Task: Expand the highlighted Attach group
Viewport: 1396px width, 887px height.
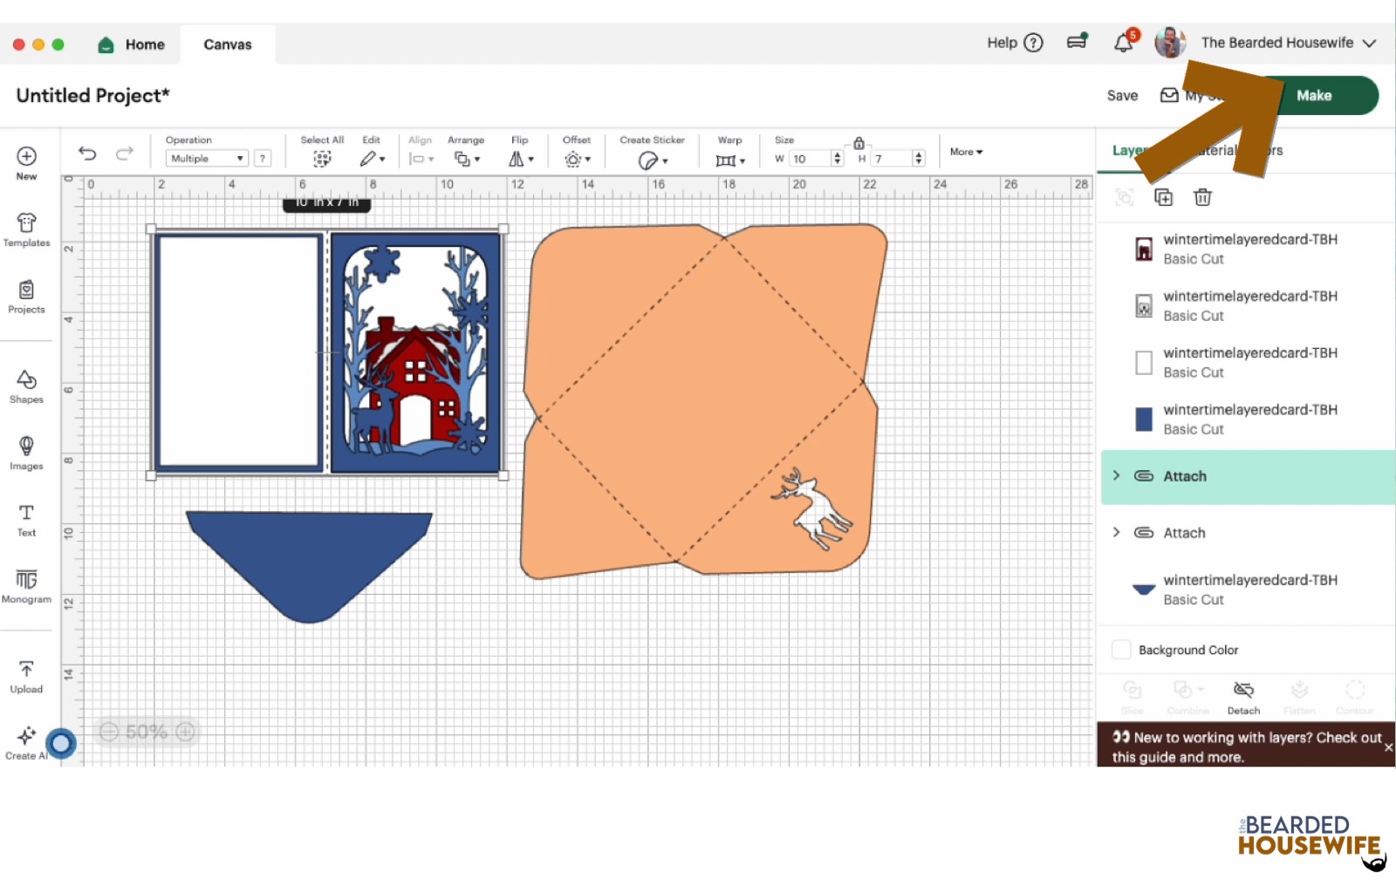Action: 1117,475
